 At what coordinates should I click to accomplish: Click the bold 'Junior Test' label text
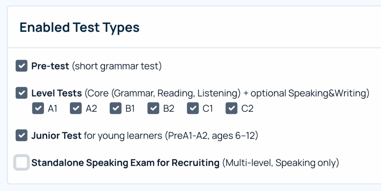[57, 135]
